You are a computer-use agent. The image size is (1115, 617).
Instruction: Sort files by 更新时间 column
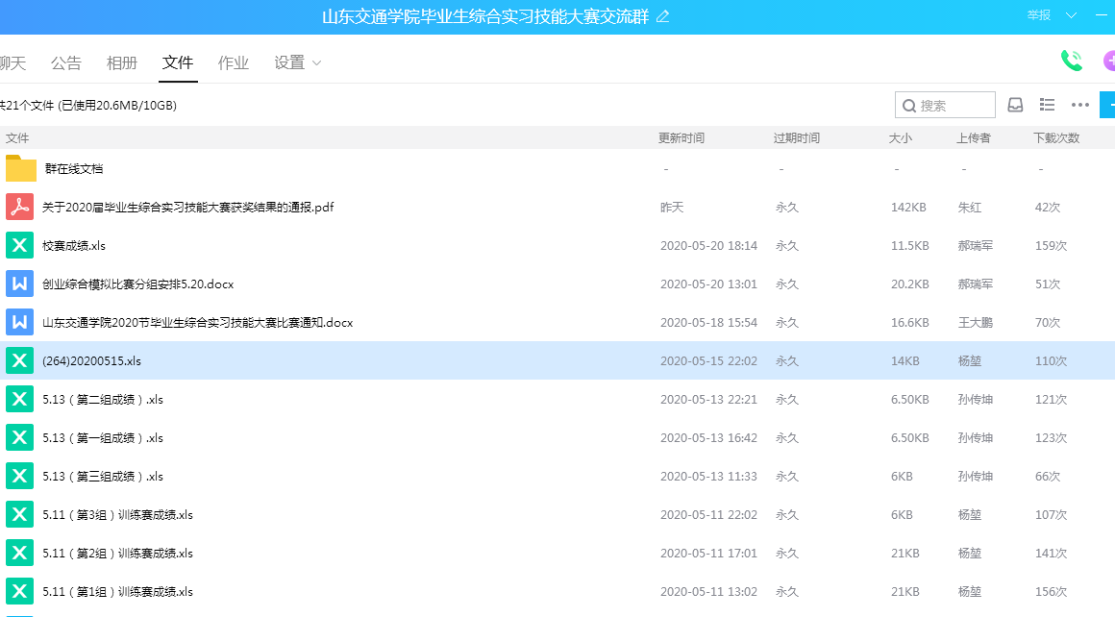tap(681, 138)
